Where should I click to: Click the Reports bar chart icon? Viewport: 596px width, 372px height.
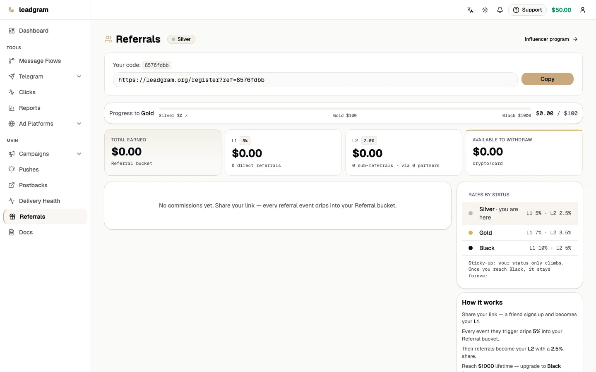[x=12, y=108]
